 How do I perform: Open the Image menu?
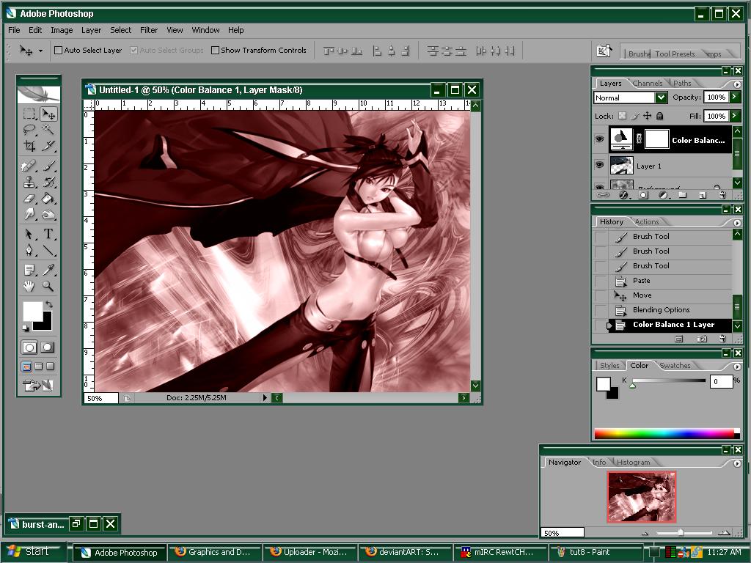click(62, 30)
